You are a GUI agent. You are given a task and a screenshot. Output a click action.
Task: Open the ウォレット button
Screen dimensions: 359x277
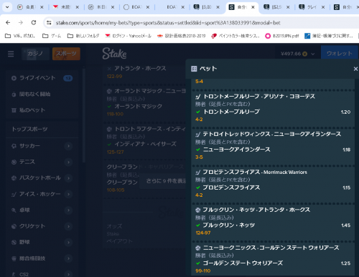coord(340,54)
